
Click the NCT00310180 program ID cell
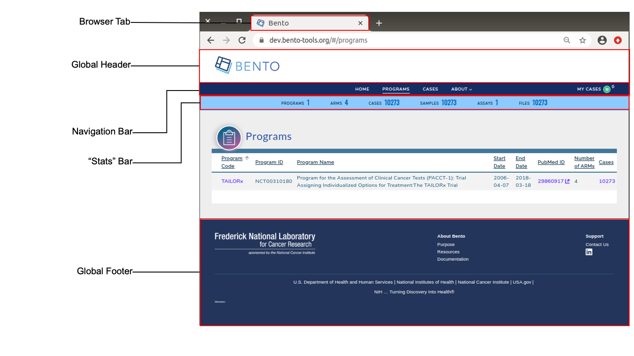pyautogui.click(x=273, y=181)
